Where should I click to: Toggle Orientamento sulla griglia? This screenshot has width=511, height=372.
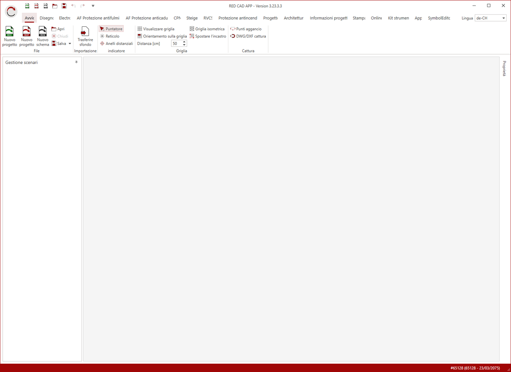[x=162, y=36]
